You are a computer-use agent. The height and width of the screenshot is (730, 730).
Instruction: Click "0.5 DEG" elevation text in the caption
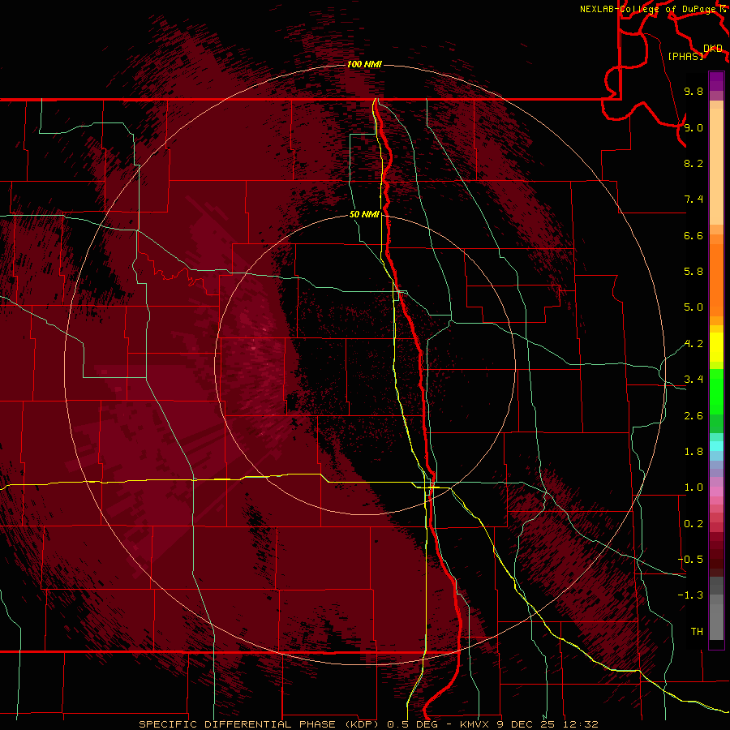coord(413,724)
